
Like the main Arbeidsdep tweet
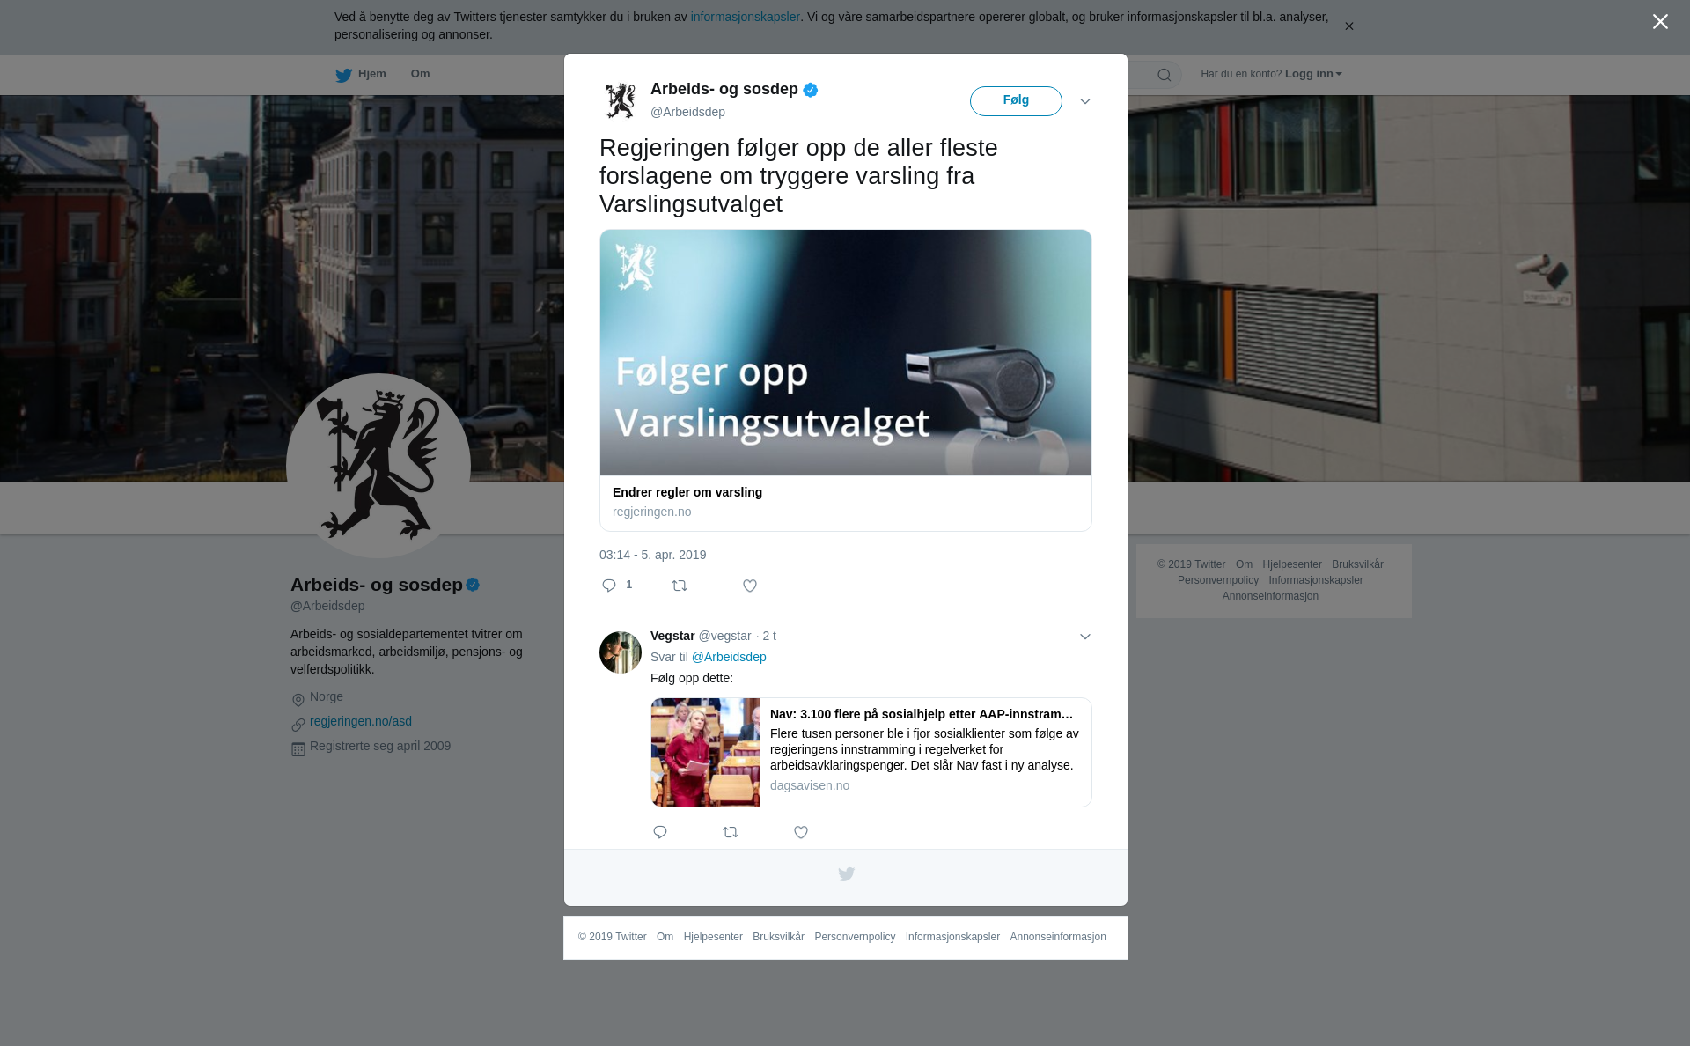[x=750, y=586]
